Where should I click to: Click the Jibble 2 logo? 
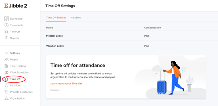tap(16, 6)
